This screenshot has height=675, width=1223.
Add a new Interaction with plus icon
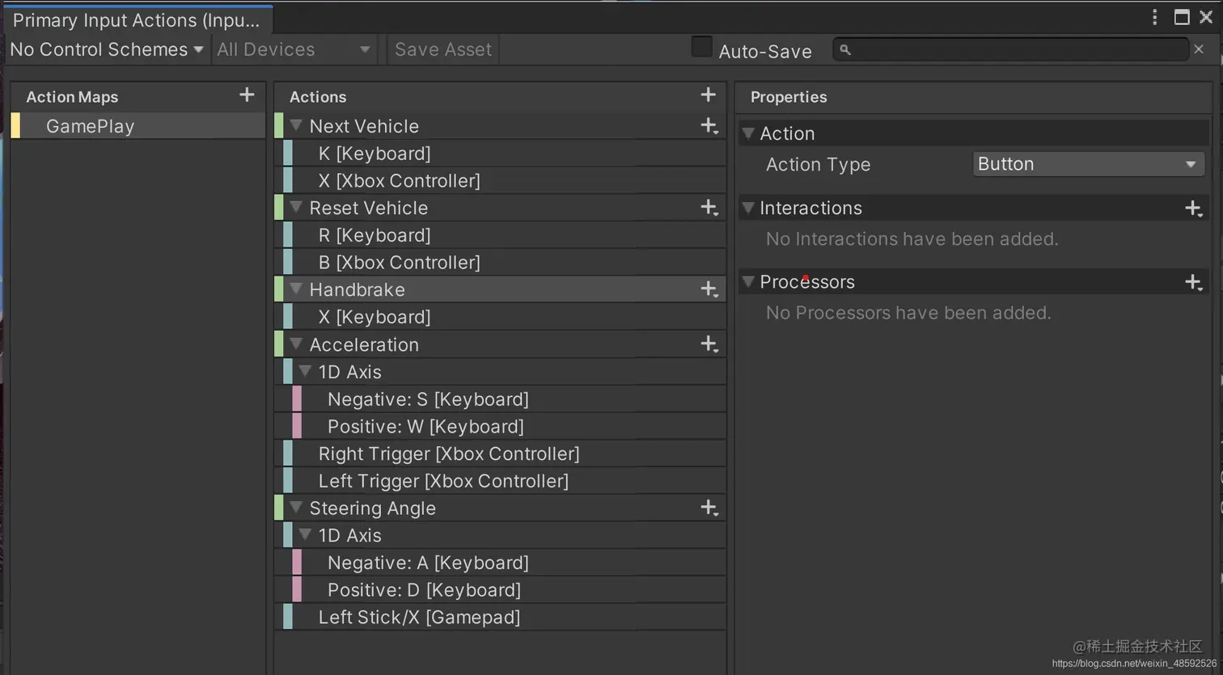click(x=1193, y=209)
